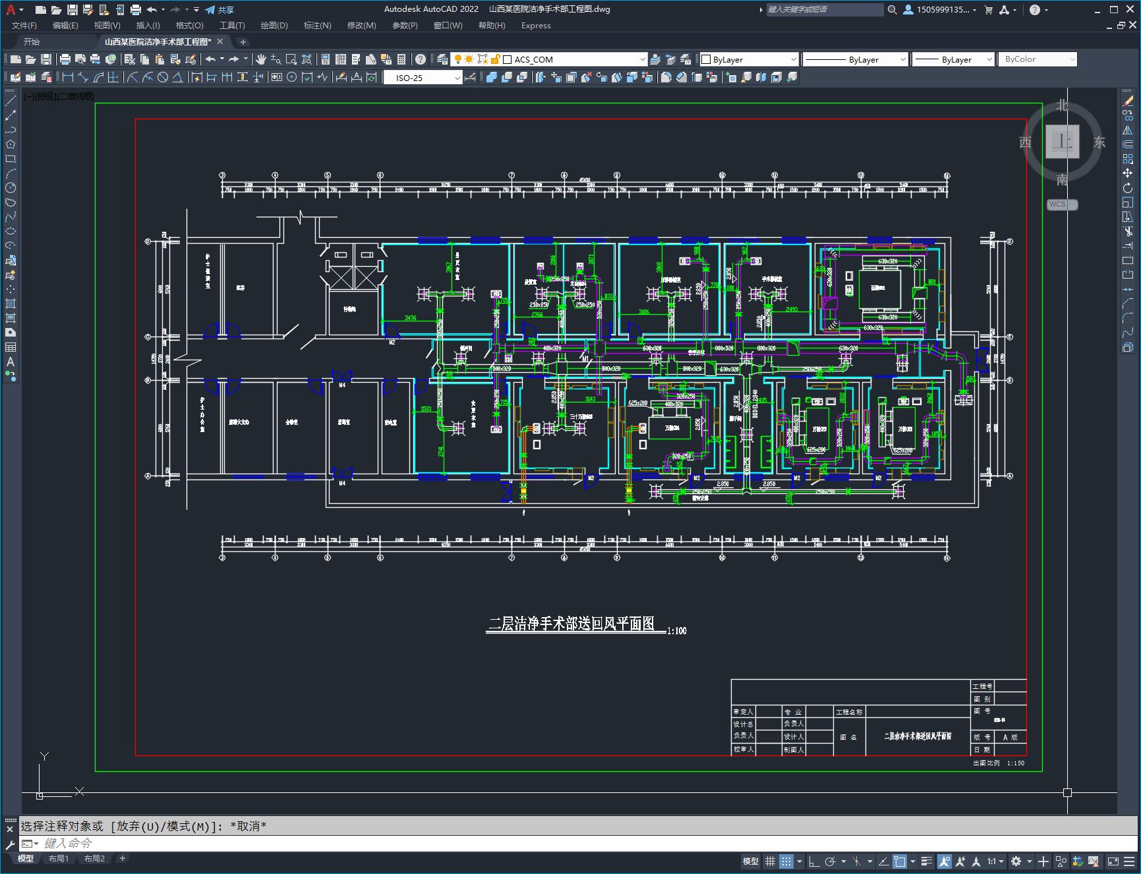
Task: Open the 绘图(D) menu
Action: click(274, 26)
